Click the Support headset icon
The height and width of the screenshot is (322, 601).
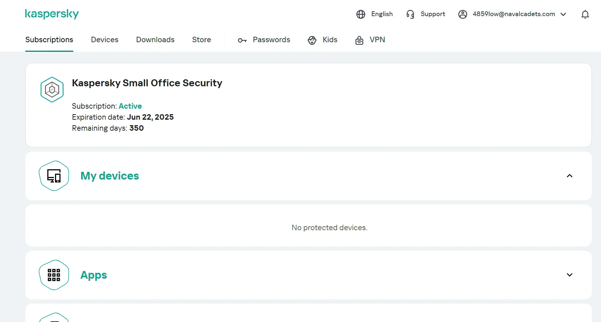click(410, 14)
